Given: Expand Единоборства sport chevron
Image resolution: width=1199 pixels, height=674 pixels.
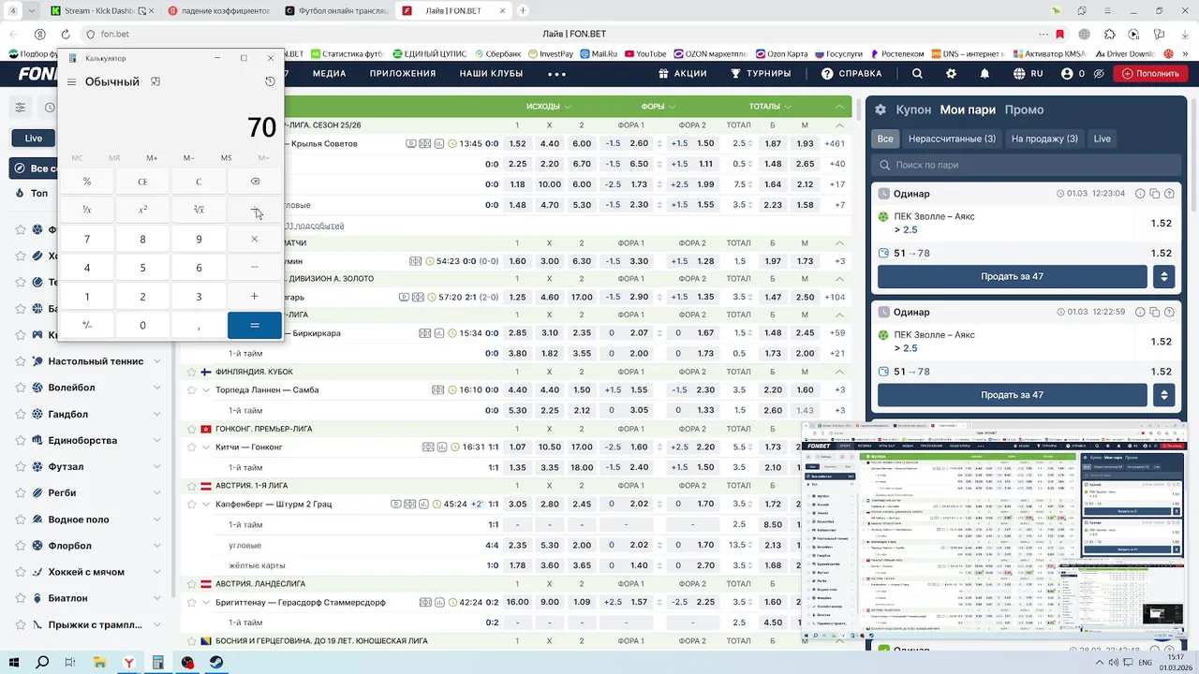Looking at the screenshot, I should [x=157, y=440].
